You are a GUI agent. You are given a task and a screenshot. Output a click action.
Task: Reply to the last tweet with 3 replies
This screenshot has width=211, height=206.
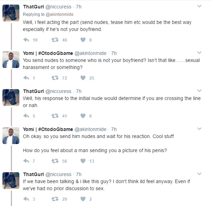click(26, 199)
